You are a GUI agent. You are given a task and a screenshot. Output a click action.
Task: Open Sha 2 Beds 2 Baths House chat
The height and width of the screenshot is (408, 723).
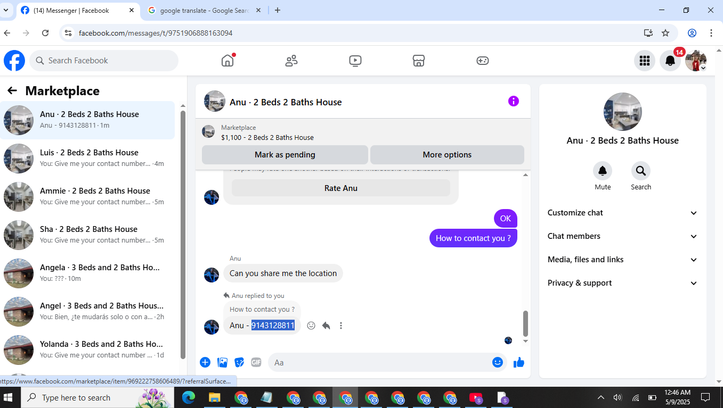[x=87, y=235]
